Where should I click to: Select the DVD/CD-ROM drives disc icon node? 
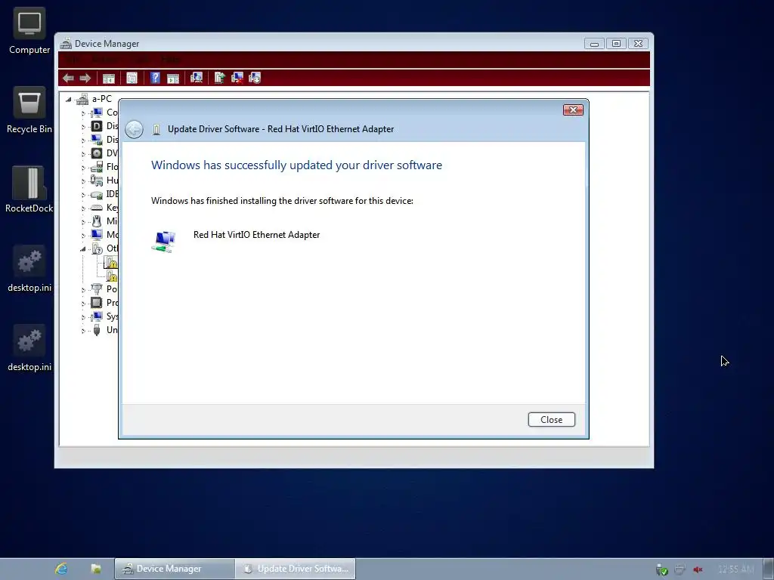(97, 153)
